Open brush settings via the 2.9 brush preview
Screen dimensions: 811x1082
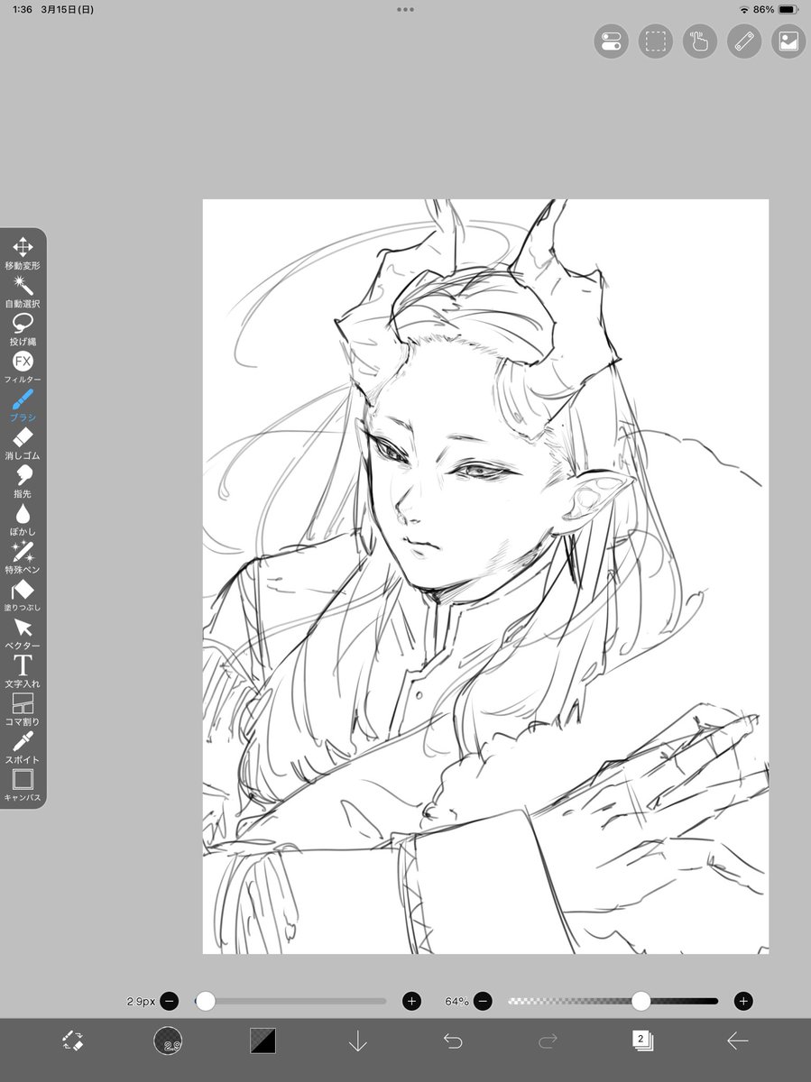[x=168, y=1041]
